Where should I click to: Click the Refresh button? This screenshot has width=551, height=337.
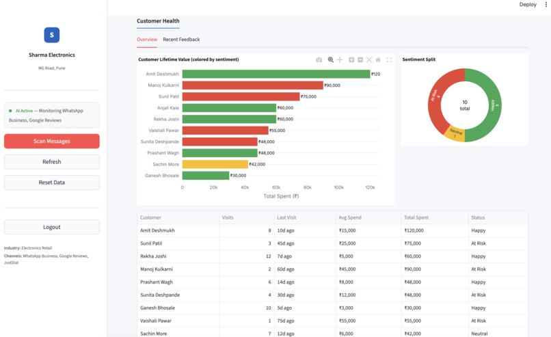pyautogui.click(x=52, y=161)
